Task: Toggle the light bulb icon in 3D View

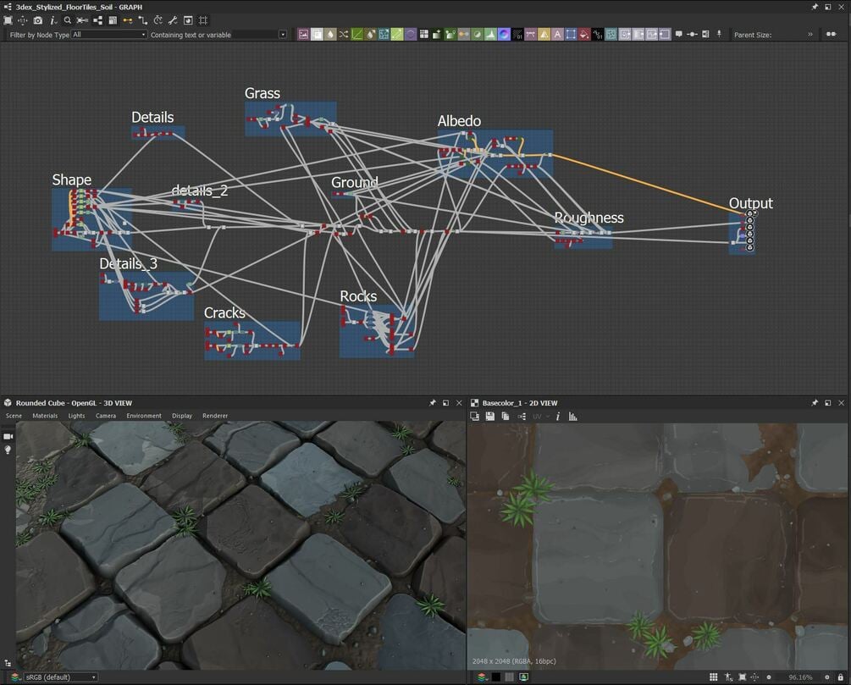Action: point(8,450)
